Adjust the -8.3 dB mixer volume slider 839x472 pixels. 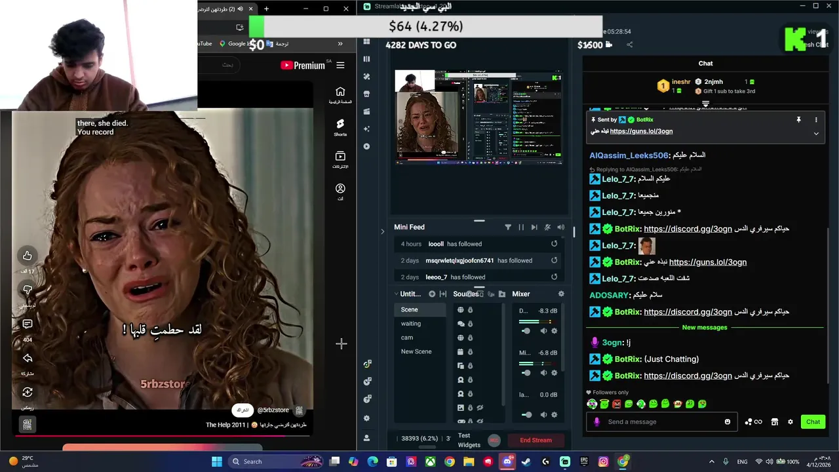[x=526, y=331]
